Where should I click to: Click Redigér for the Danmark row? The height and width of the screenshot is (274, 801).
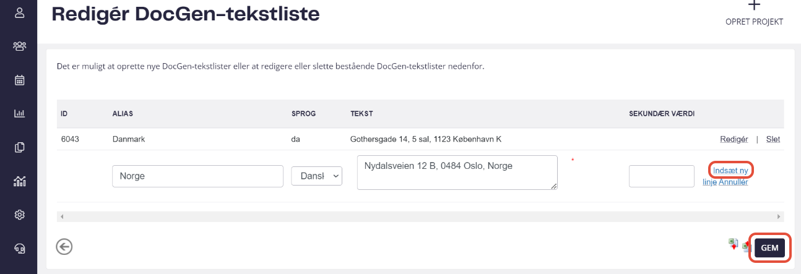(x=734, y=139)
